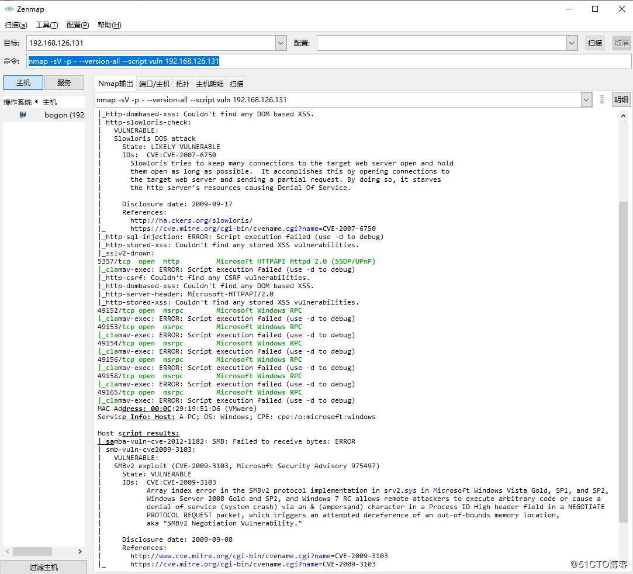Viewport: 633px width, 574px height.
Task: Click the 49152/tcp open msrpc line
Action: point(200,310)
